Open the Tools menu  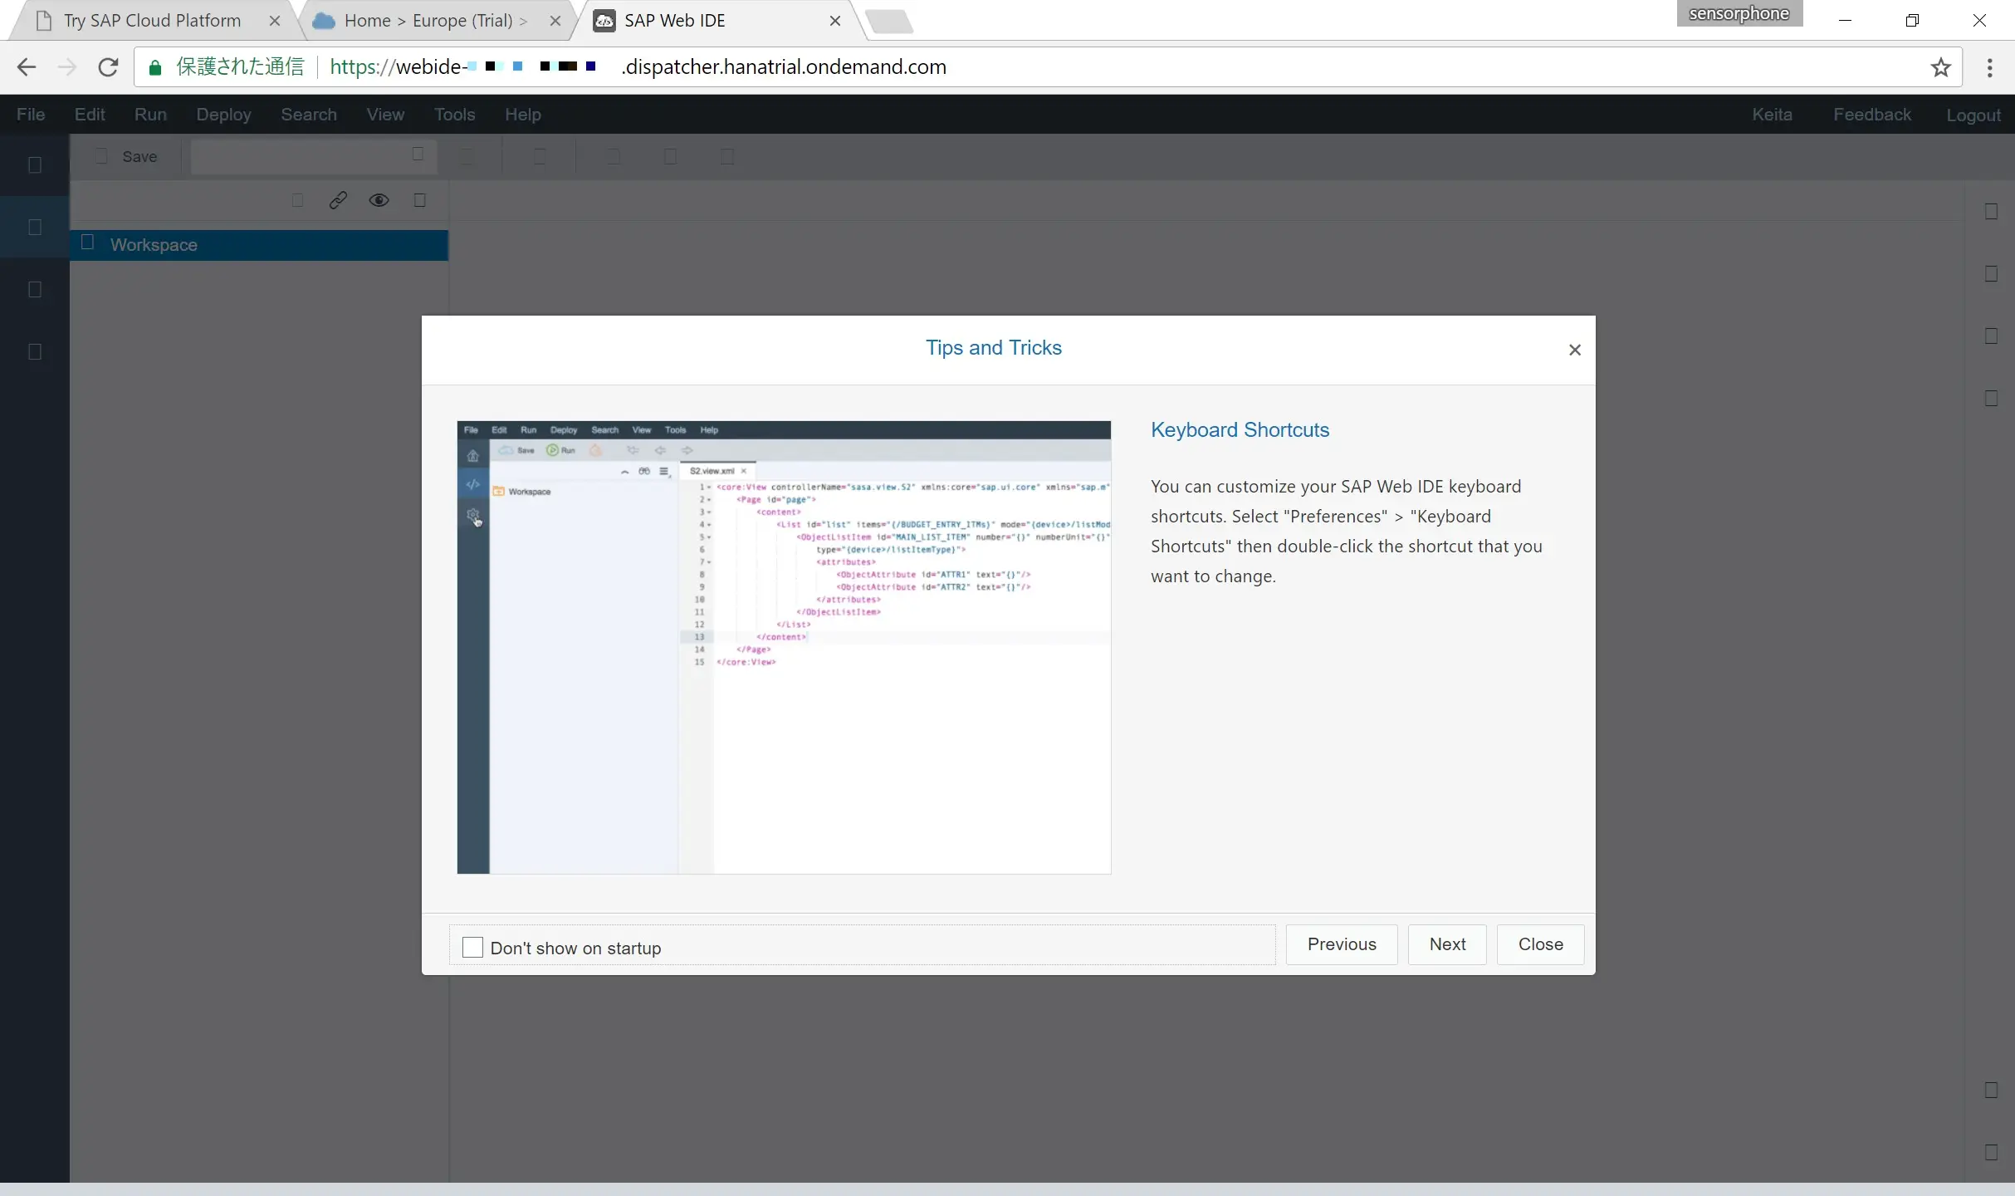coord(454,115)
